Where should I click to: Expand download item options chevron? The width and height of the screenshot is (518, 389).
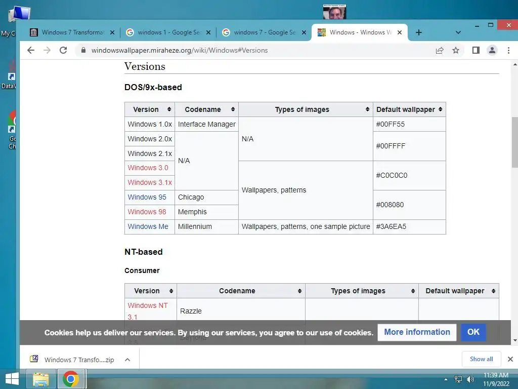(x=127, y=360)
